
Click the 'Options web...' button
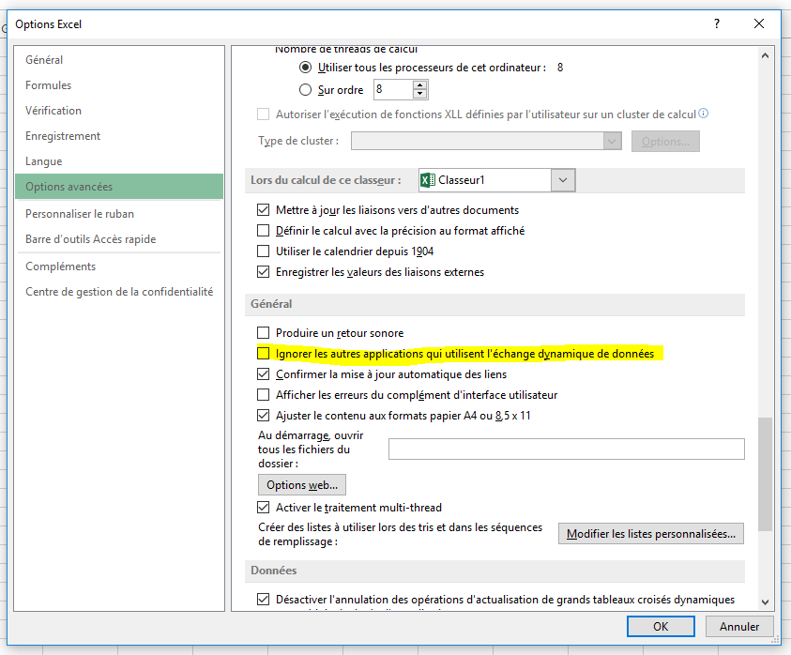point(302,485)
